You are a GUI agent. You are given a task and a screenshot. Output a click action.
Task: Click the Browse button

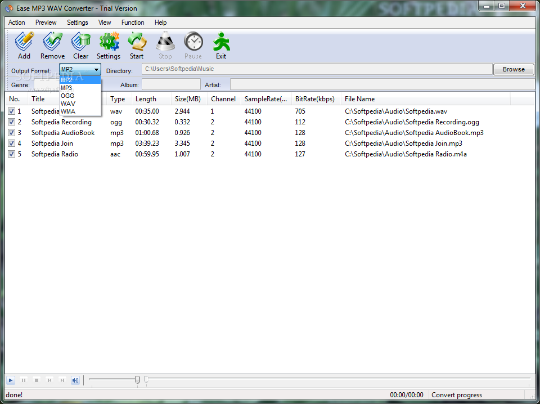[514, 69]
